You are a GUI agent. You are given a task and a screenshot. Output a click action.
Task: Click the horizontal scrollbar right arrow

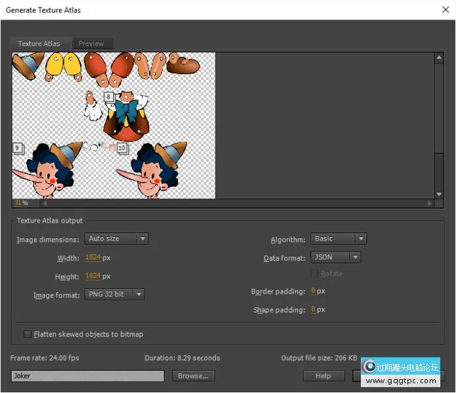(x=430, y=203)
